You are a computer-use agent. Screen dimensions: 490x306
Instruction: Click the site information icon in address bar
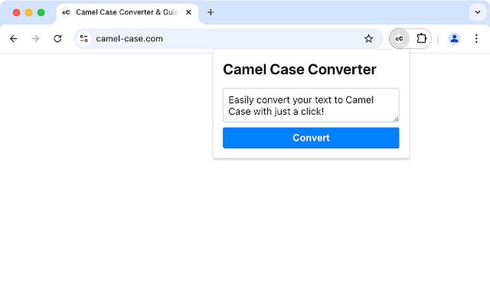(84, 38)
